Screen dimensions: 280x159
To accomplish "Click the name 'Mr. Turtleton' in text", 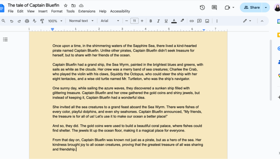I will (132, 79).
